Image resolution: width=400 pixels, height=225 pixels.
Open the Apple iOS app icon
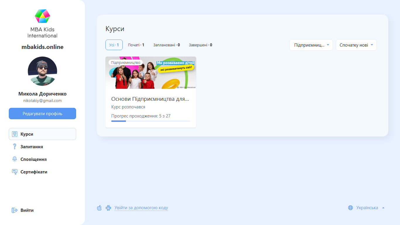(99, 208)
